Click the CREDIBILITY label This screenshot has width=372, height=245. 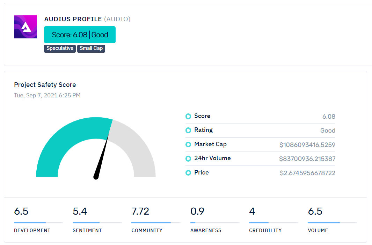coord(265,230)
